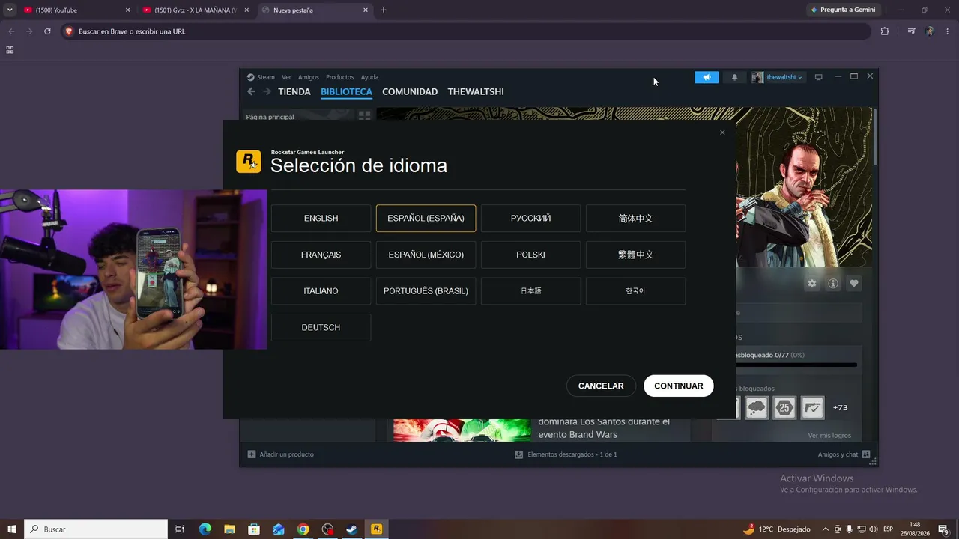This screenshot has height=539, width=959.
Task: Switch to Gvtz - X LA MAÑANA tab
Action: coord(196,10)
